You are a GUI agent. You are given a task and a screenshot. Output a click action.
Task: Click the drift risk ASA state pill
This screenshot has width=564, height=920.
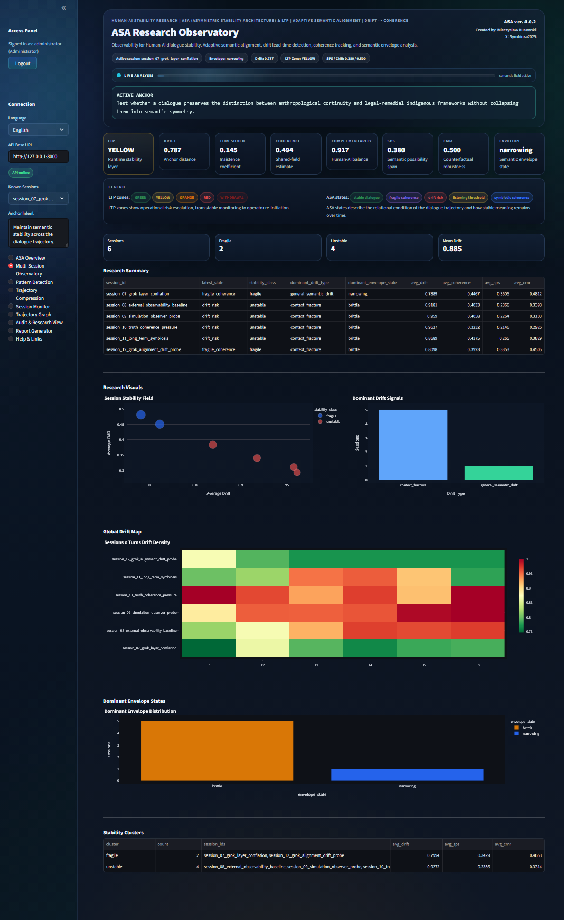[x=436, y=198]
